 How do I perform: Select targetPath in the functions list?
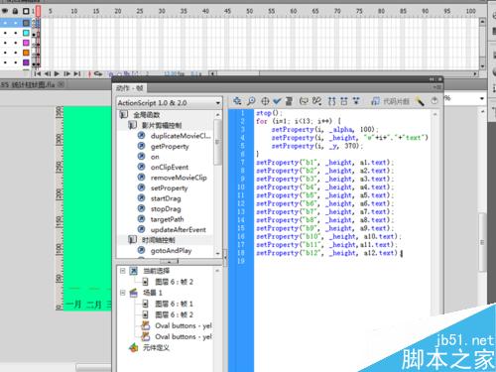[167, 219]
